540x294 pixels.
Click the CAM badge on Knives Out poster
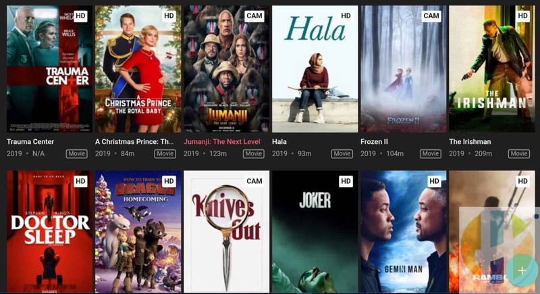click(x=254, y=181)
